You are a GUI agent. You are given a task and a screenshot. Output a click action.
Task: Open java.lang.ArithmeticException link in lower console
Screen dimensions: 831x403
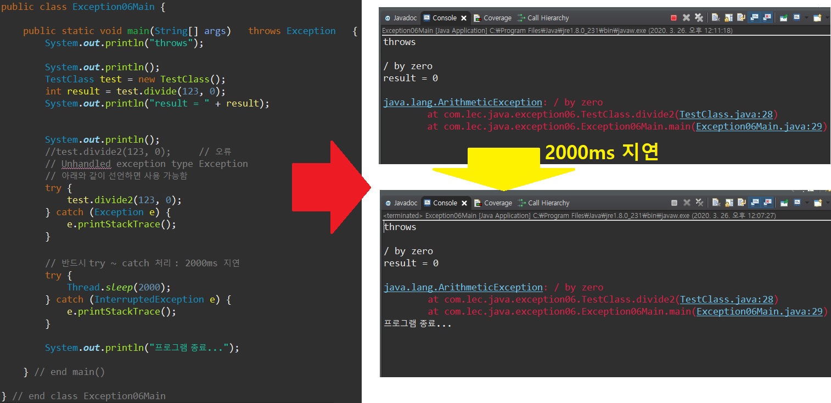[463, 287]
